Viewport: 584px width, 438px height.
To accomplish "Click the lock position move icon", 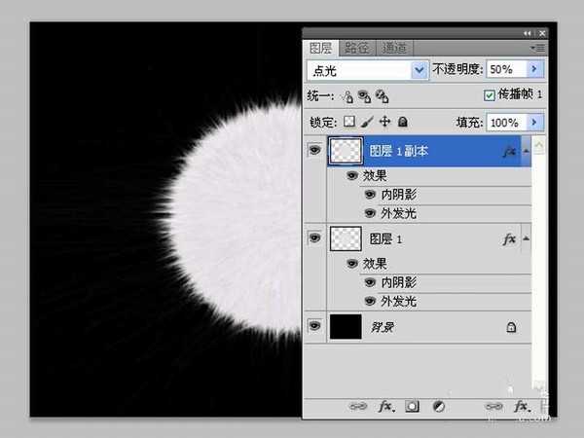I will point(384,122).
